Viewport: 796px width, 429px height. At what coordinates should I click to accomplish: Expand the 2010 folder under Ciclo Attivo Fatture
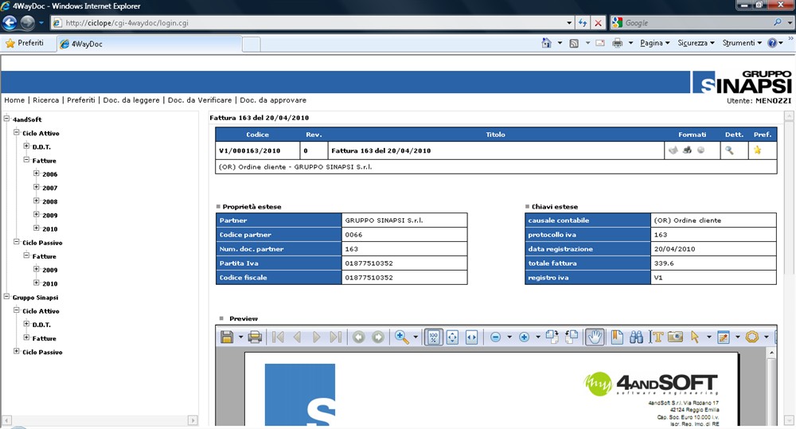[36, 228]
